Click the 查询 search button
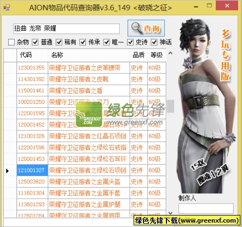This screenshot has width=242, height=227. [146, 28]
